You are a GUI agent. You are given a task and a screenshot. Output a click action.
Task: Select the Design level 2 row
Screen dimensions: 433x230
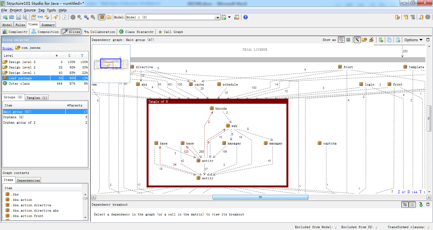tap(45, 67)
